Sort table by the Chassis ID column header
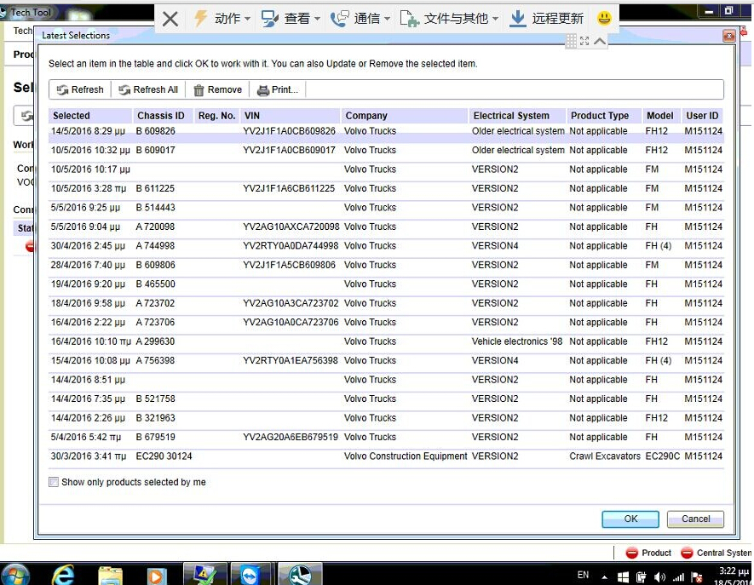Screen dimensions: 754x585 pos(160,116)
